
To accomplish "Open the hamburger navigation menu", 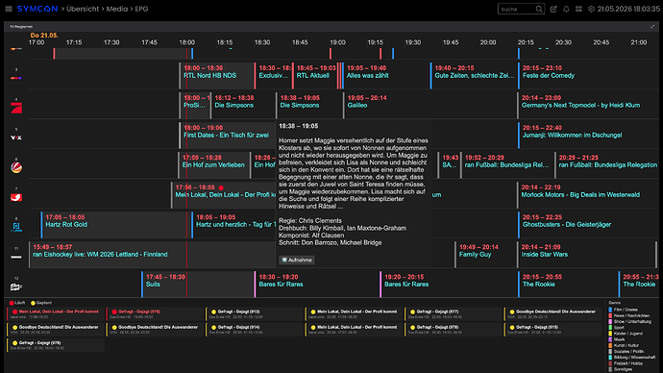I will [9, 9].
